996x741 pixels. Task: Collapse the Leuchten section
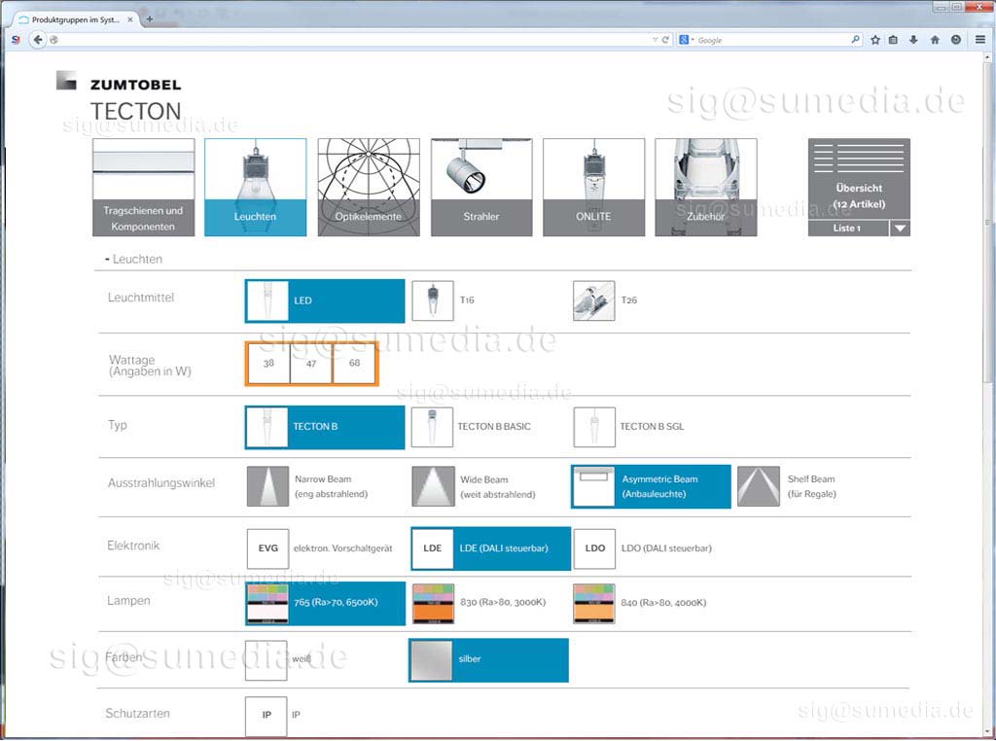tap(107, 260)
